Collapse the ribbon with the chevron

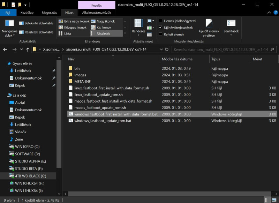point(269,13)
